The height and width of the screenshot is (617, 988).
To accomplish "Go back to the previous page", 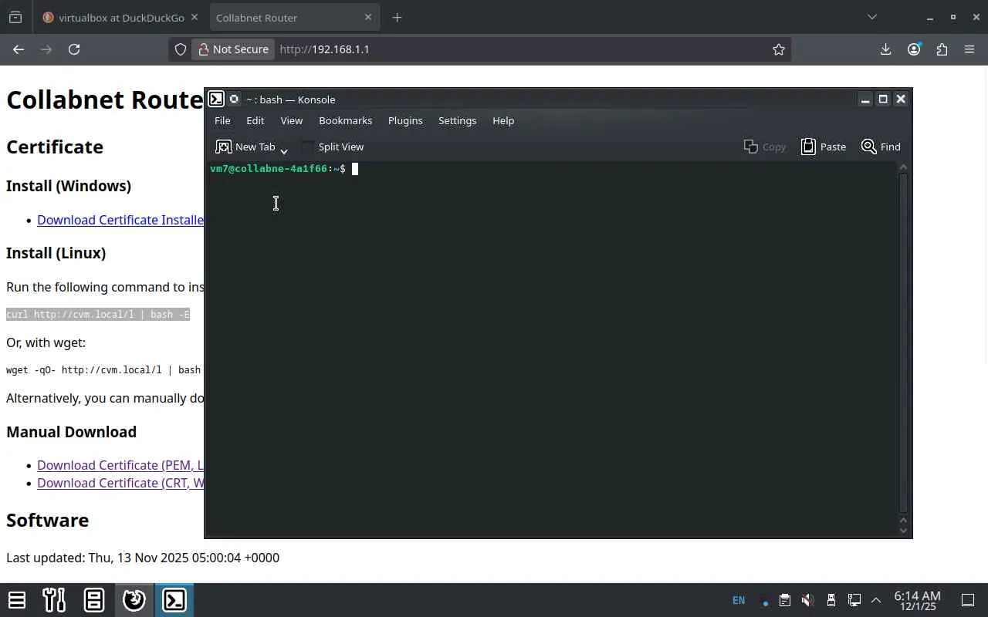I will [19, 49].
